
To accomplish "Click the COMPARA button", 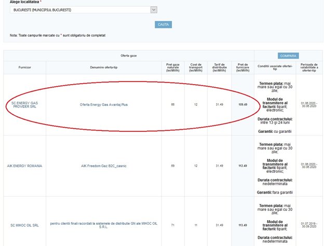I will [x=288, y=55].
